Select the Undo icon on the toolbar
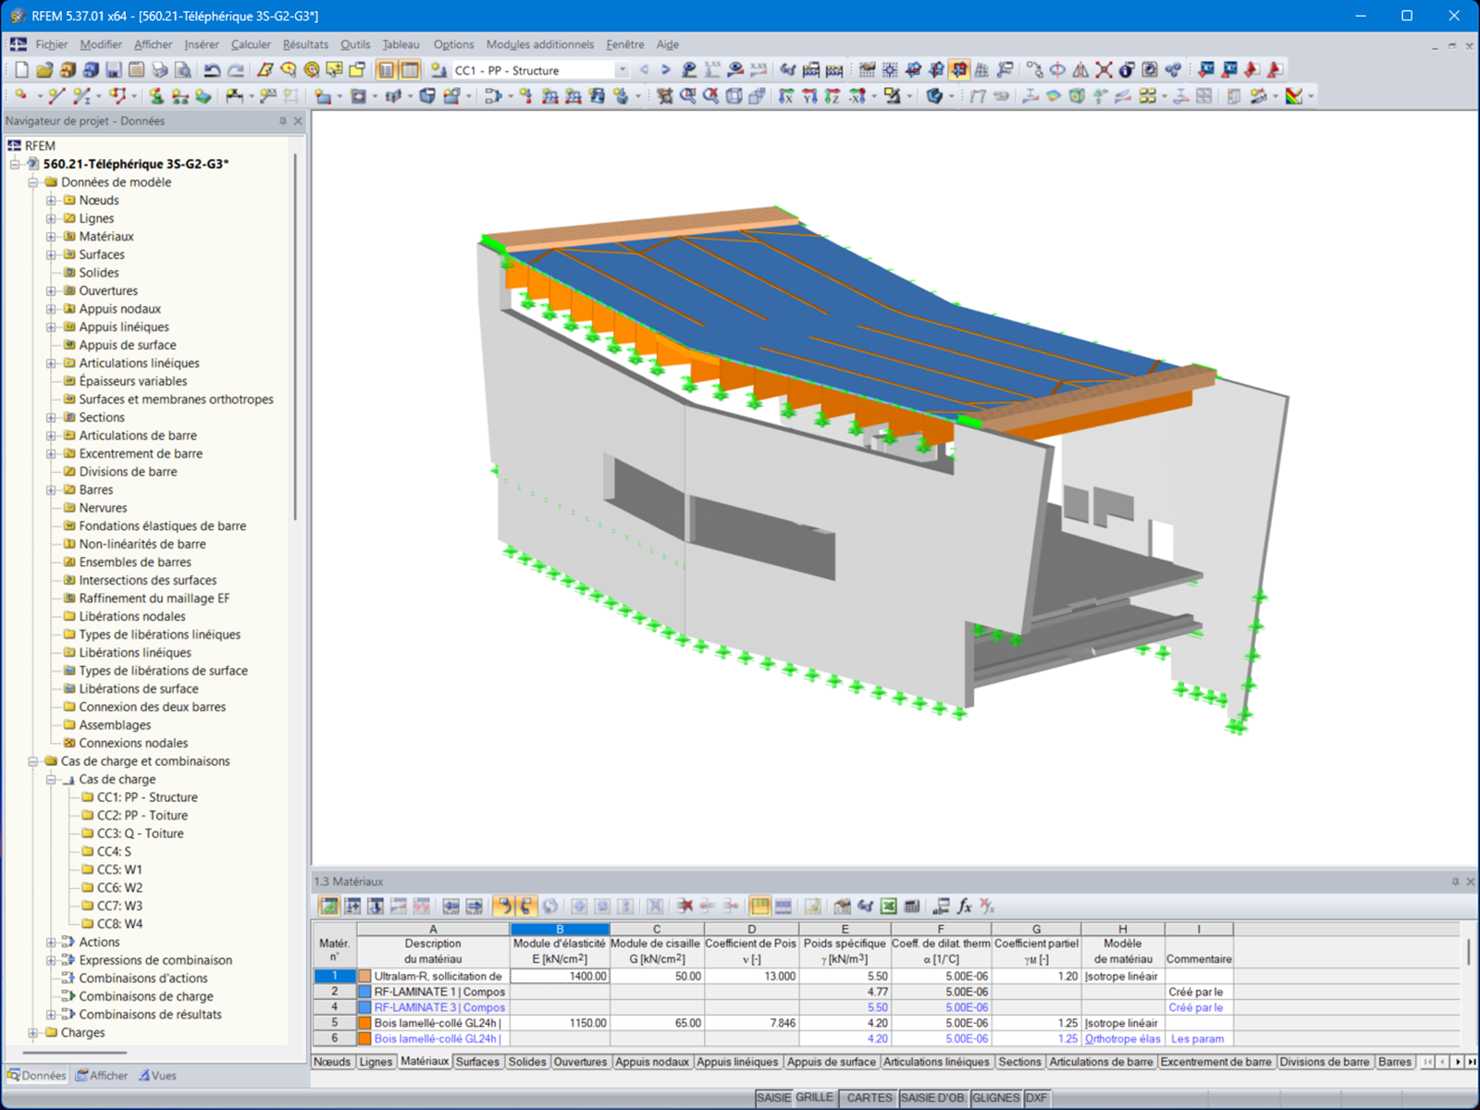 [211, 69]
